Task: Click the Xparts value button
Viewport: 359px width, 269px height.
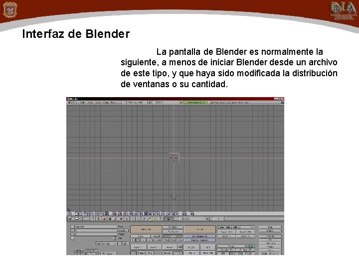Action: pyautogui.click(x=138, y=247)
